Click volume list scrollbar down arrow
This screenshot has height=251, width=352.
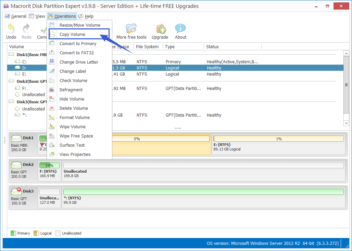(x=346, y=123)
